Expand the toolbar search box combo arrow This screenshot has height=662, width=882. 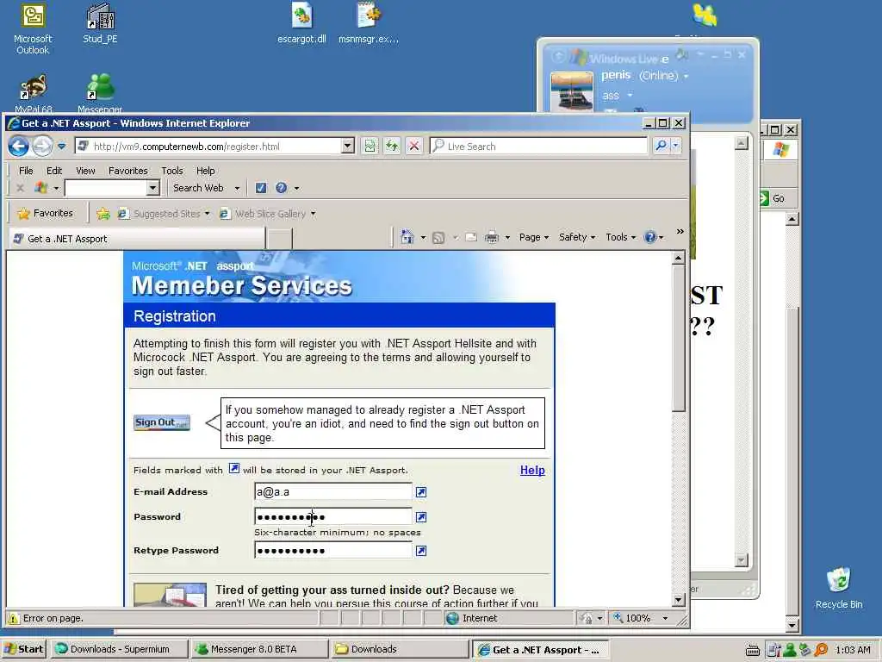point(153,187)
